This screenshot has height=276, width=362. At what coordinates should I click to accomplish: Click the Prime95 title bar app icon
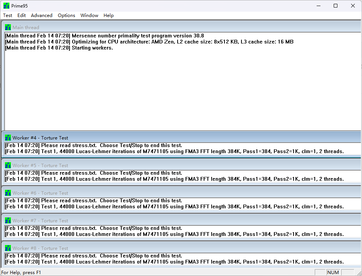point(6,6)
